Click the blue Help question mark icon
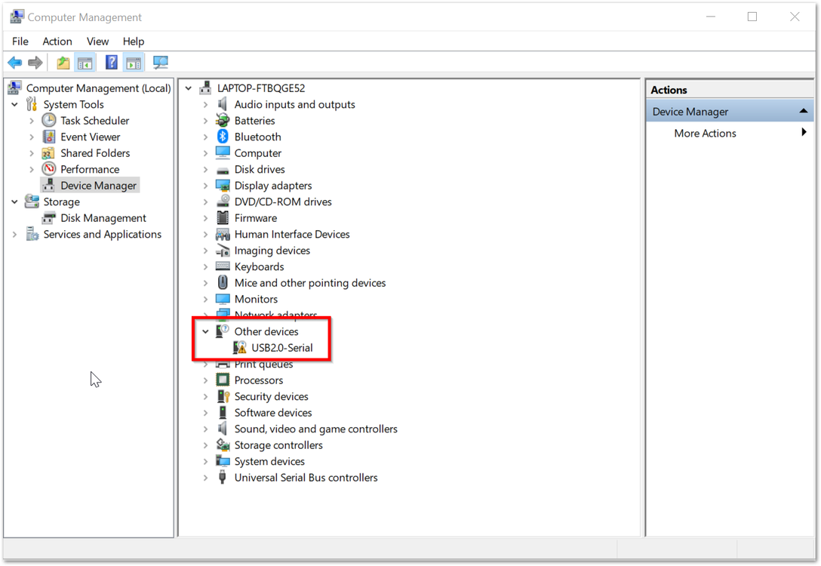Screen dimensions: 821x566 [x=111, y=63]
